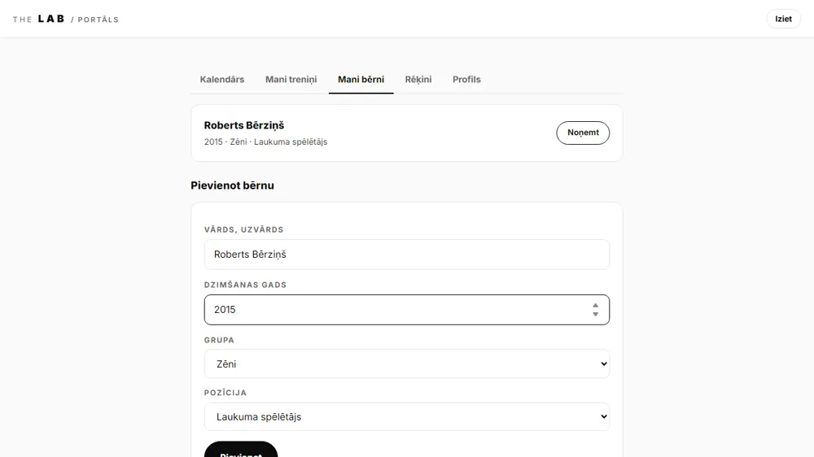814x457 pixels.
Task: Click the VĀRDS, UZVĀRDS field label
Action: pos(244,229)
